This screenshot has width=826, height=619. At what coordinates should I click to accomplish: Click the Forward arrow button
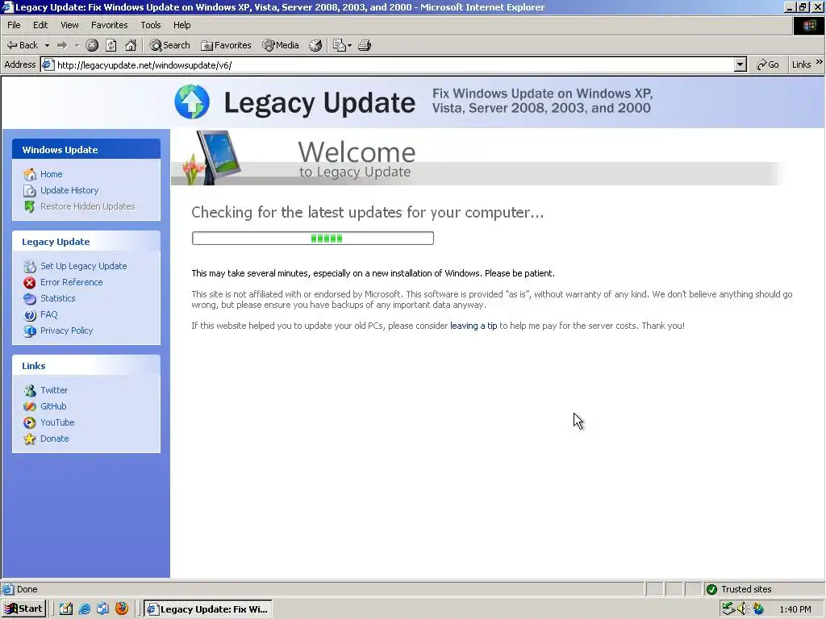62,45
